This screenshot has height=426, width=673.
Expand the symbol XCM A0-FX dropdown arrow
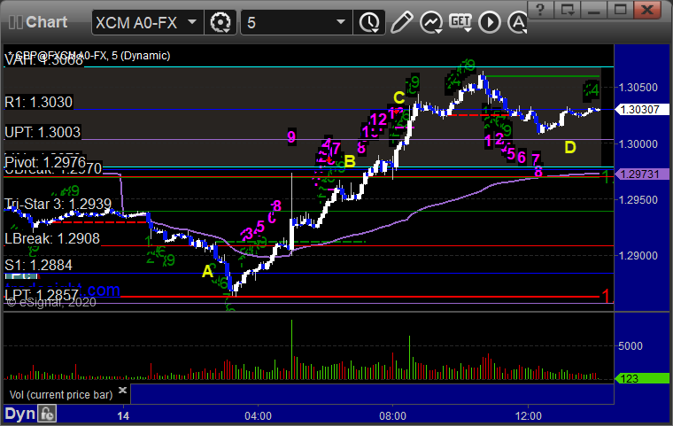tap(192, 22)
